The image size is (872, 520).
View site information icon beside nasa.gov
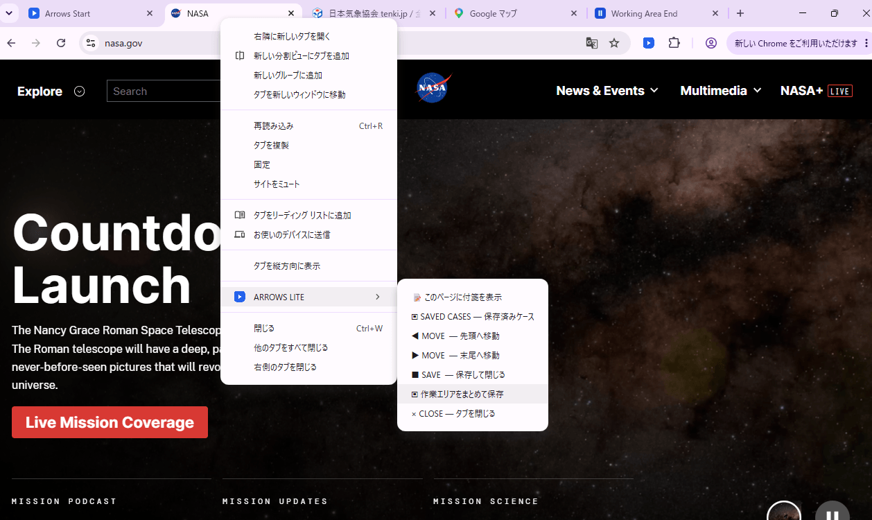coord(90,43)
